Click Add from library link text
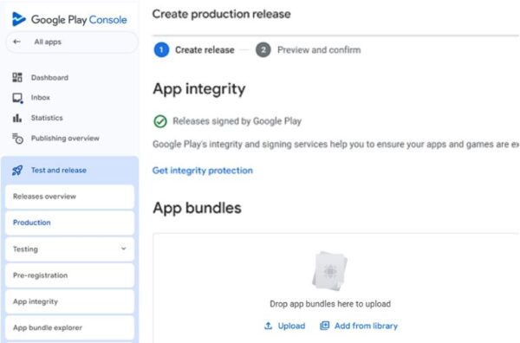Viewport: 520px width, 343px height. coord(366,326)
